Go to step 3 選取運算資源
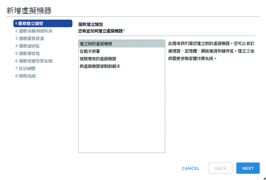 pyautogui.click(x=30, y=38)
